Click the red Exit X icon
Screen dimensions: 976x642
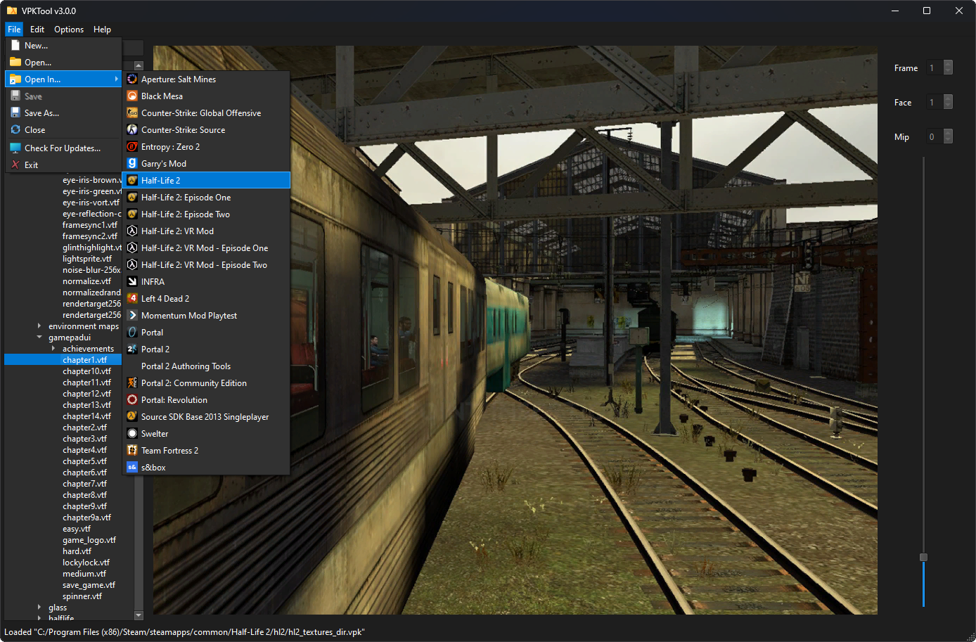point(15,165)
